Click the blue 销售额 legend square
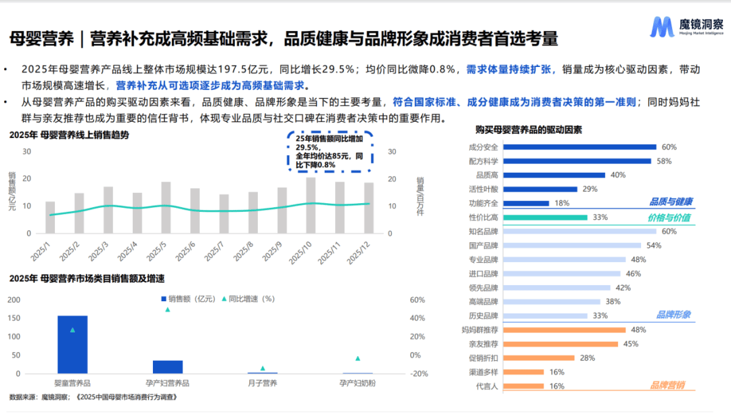Screen dimensions: 731x415 point(163,299)
